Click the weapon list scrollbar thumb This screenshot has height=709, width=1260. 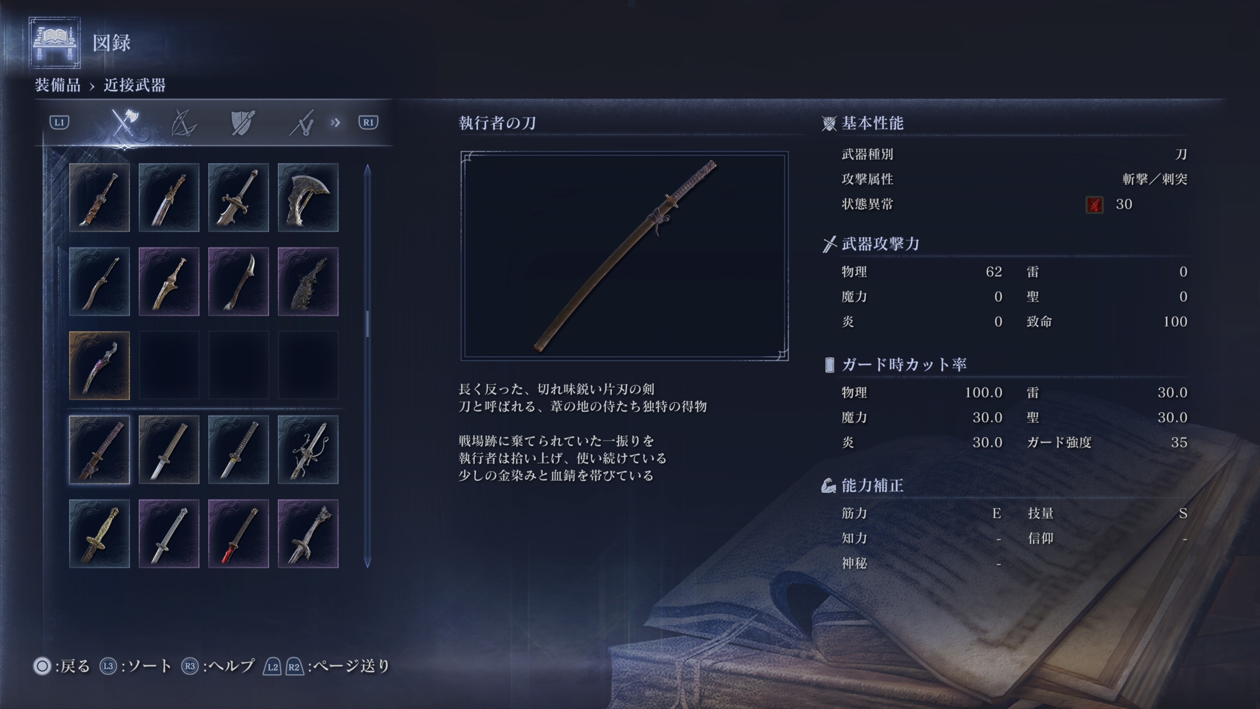367,323
